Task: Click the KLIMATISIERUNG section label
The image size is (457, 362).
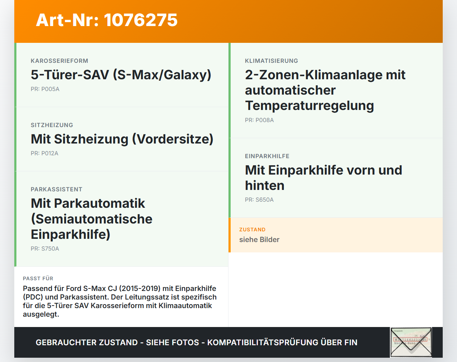Action: [271, 61]
